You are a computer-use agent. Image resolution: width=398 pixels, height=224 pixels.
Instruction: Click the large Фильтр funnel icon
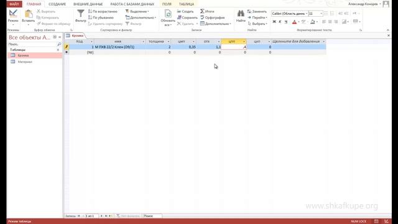pos(81,14)
